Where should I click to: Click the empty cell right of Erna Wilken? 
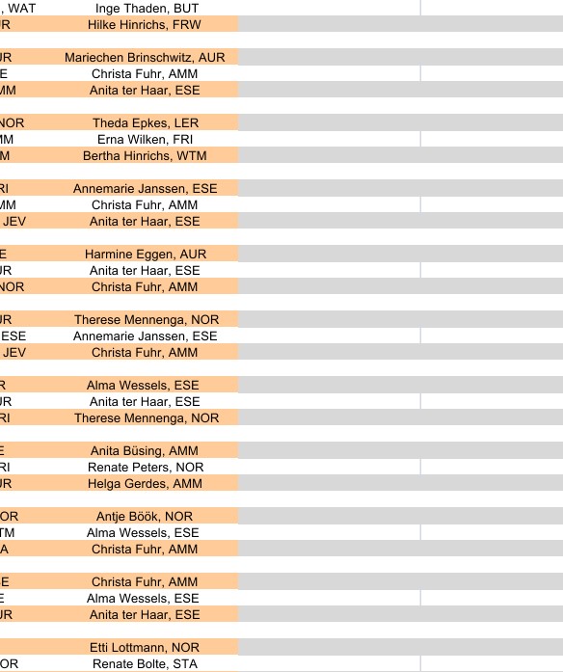pyautogui.click(x=329, y=139)
